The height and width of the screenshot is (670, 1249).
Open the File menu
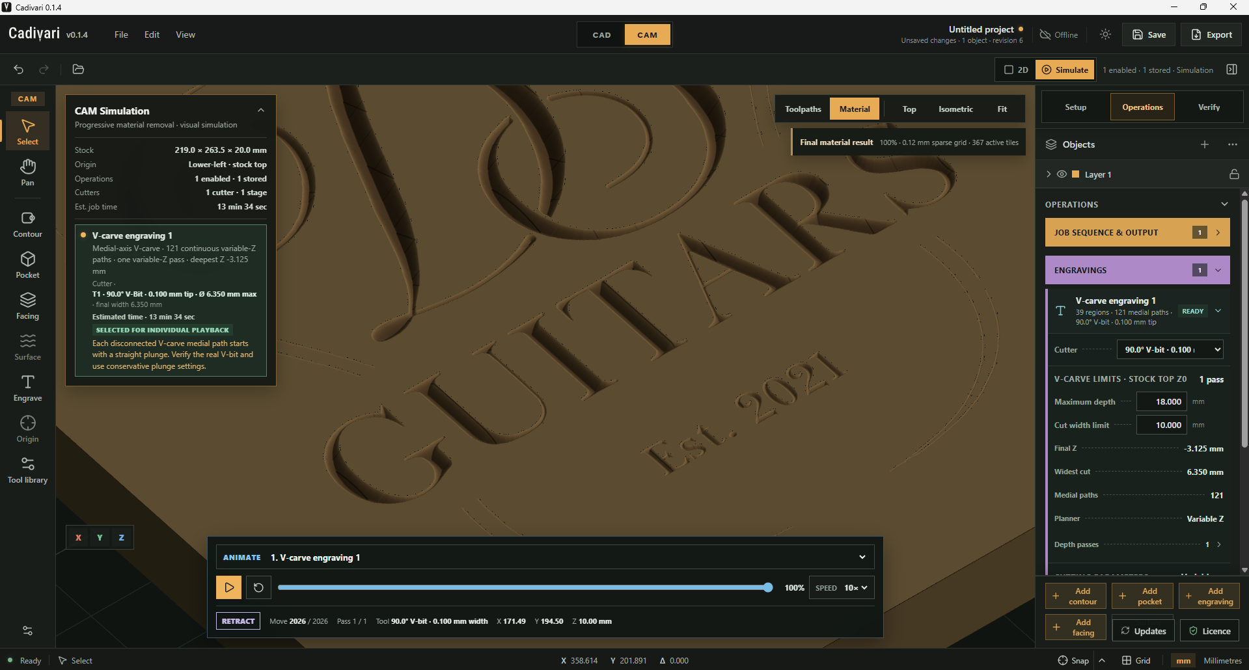point(121,34)
